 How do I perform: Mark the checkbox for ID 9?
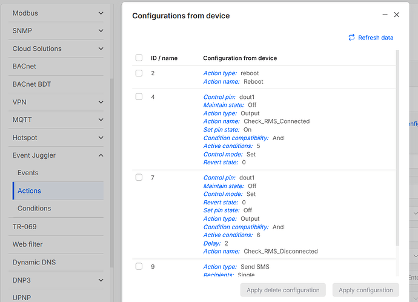(x=139, y=266)
